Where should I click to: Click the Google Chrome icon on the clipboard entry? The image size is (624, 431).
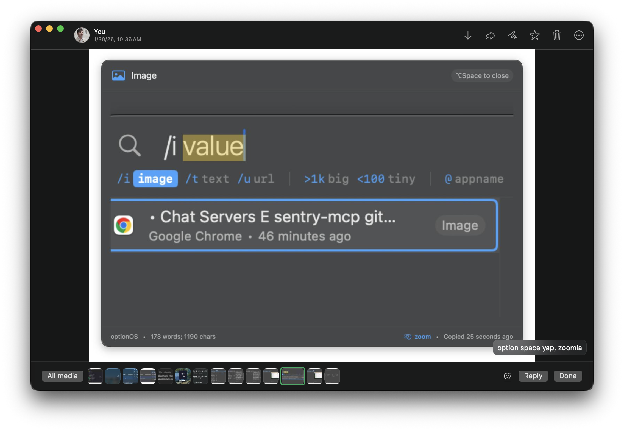(124, 225)
